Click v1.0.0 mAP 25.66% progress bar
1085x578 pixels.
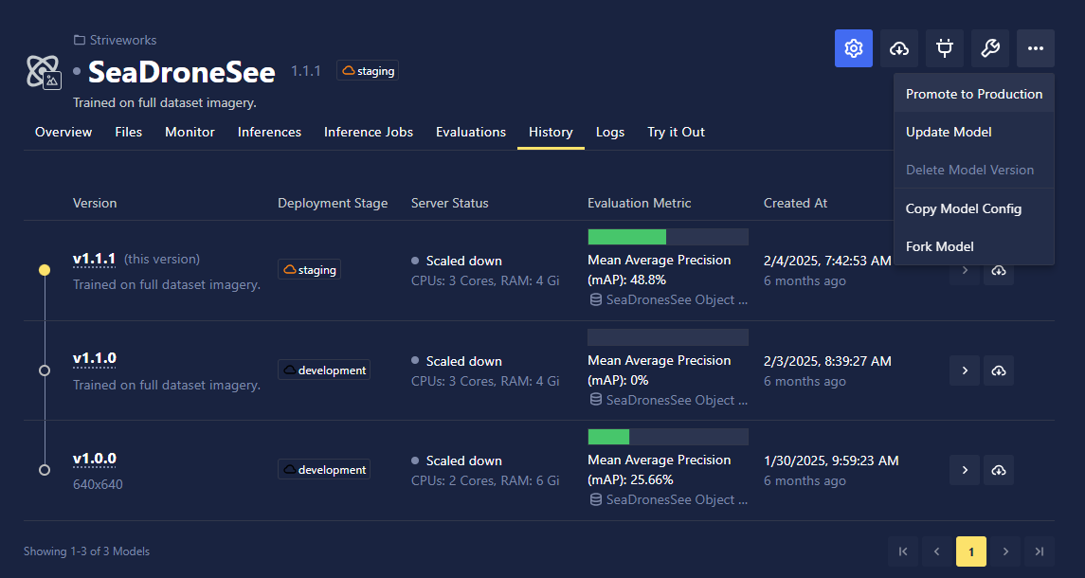[x=668, y=437]
